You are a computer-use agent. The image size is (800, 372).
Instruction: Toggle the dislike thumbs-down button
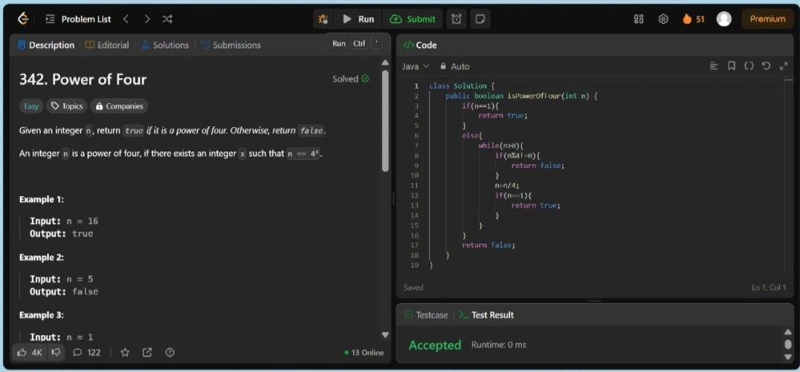56,352
